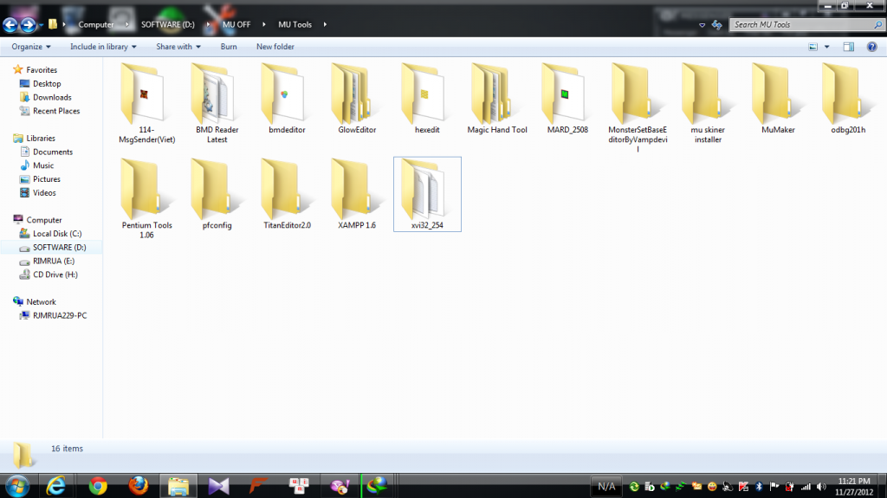Open the Organize dropdown menu
The image size is (887, 498).
[x=31, y=47]
